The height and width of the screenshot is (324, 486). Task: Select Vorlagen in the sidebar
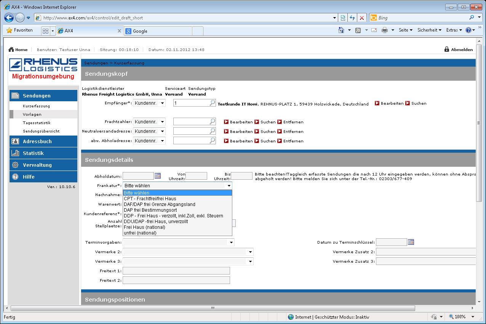[x=32, y=114]
